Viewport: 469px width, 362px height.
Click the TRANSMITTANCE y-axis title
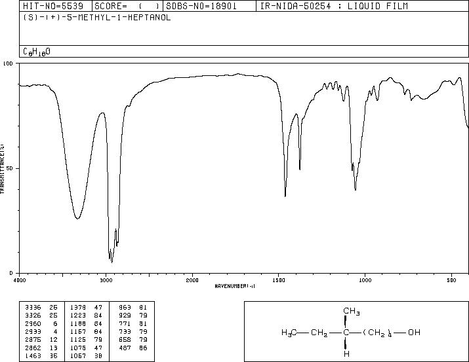pyautogui.click(x=2, y=169)
